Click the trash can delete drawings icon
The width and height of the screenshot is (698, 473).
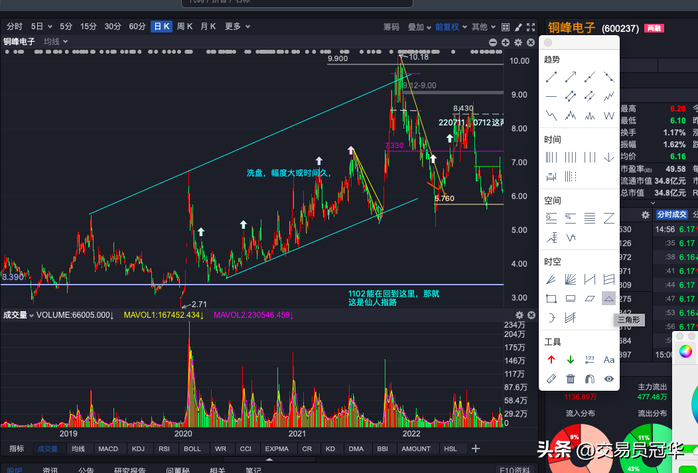pyautogui.click(x=571, y=379)
